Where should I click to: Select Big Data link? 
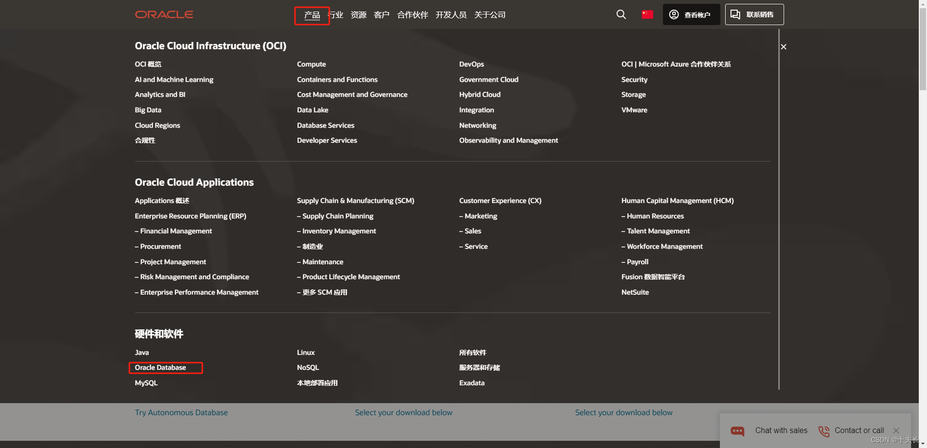tap(148, 110)
